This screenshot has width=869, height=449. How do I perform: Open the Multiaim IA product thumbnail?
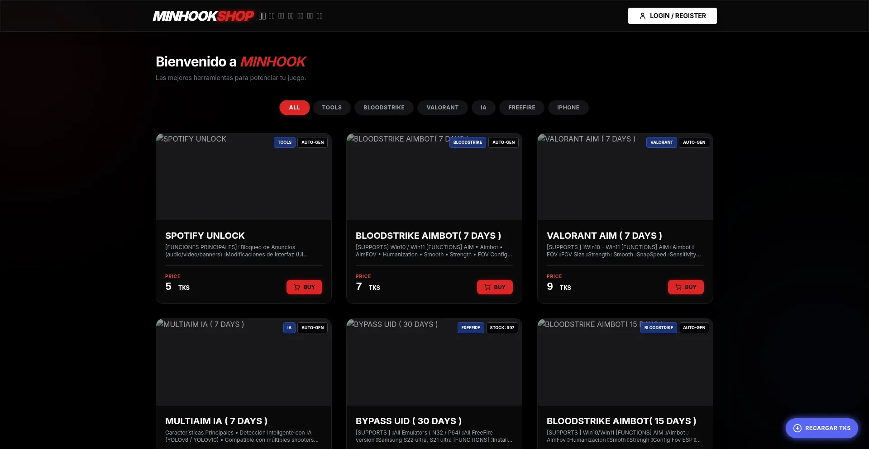tap(244, 366)
